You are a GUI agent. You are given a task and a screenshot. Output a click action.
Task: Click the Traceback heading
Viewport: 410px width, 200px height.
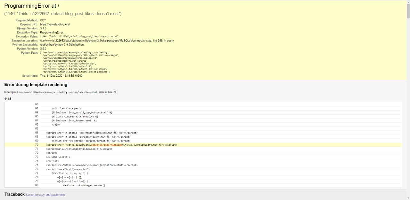coord(14,194)
